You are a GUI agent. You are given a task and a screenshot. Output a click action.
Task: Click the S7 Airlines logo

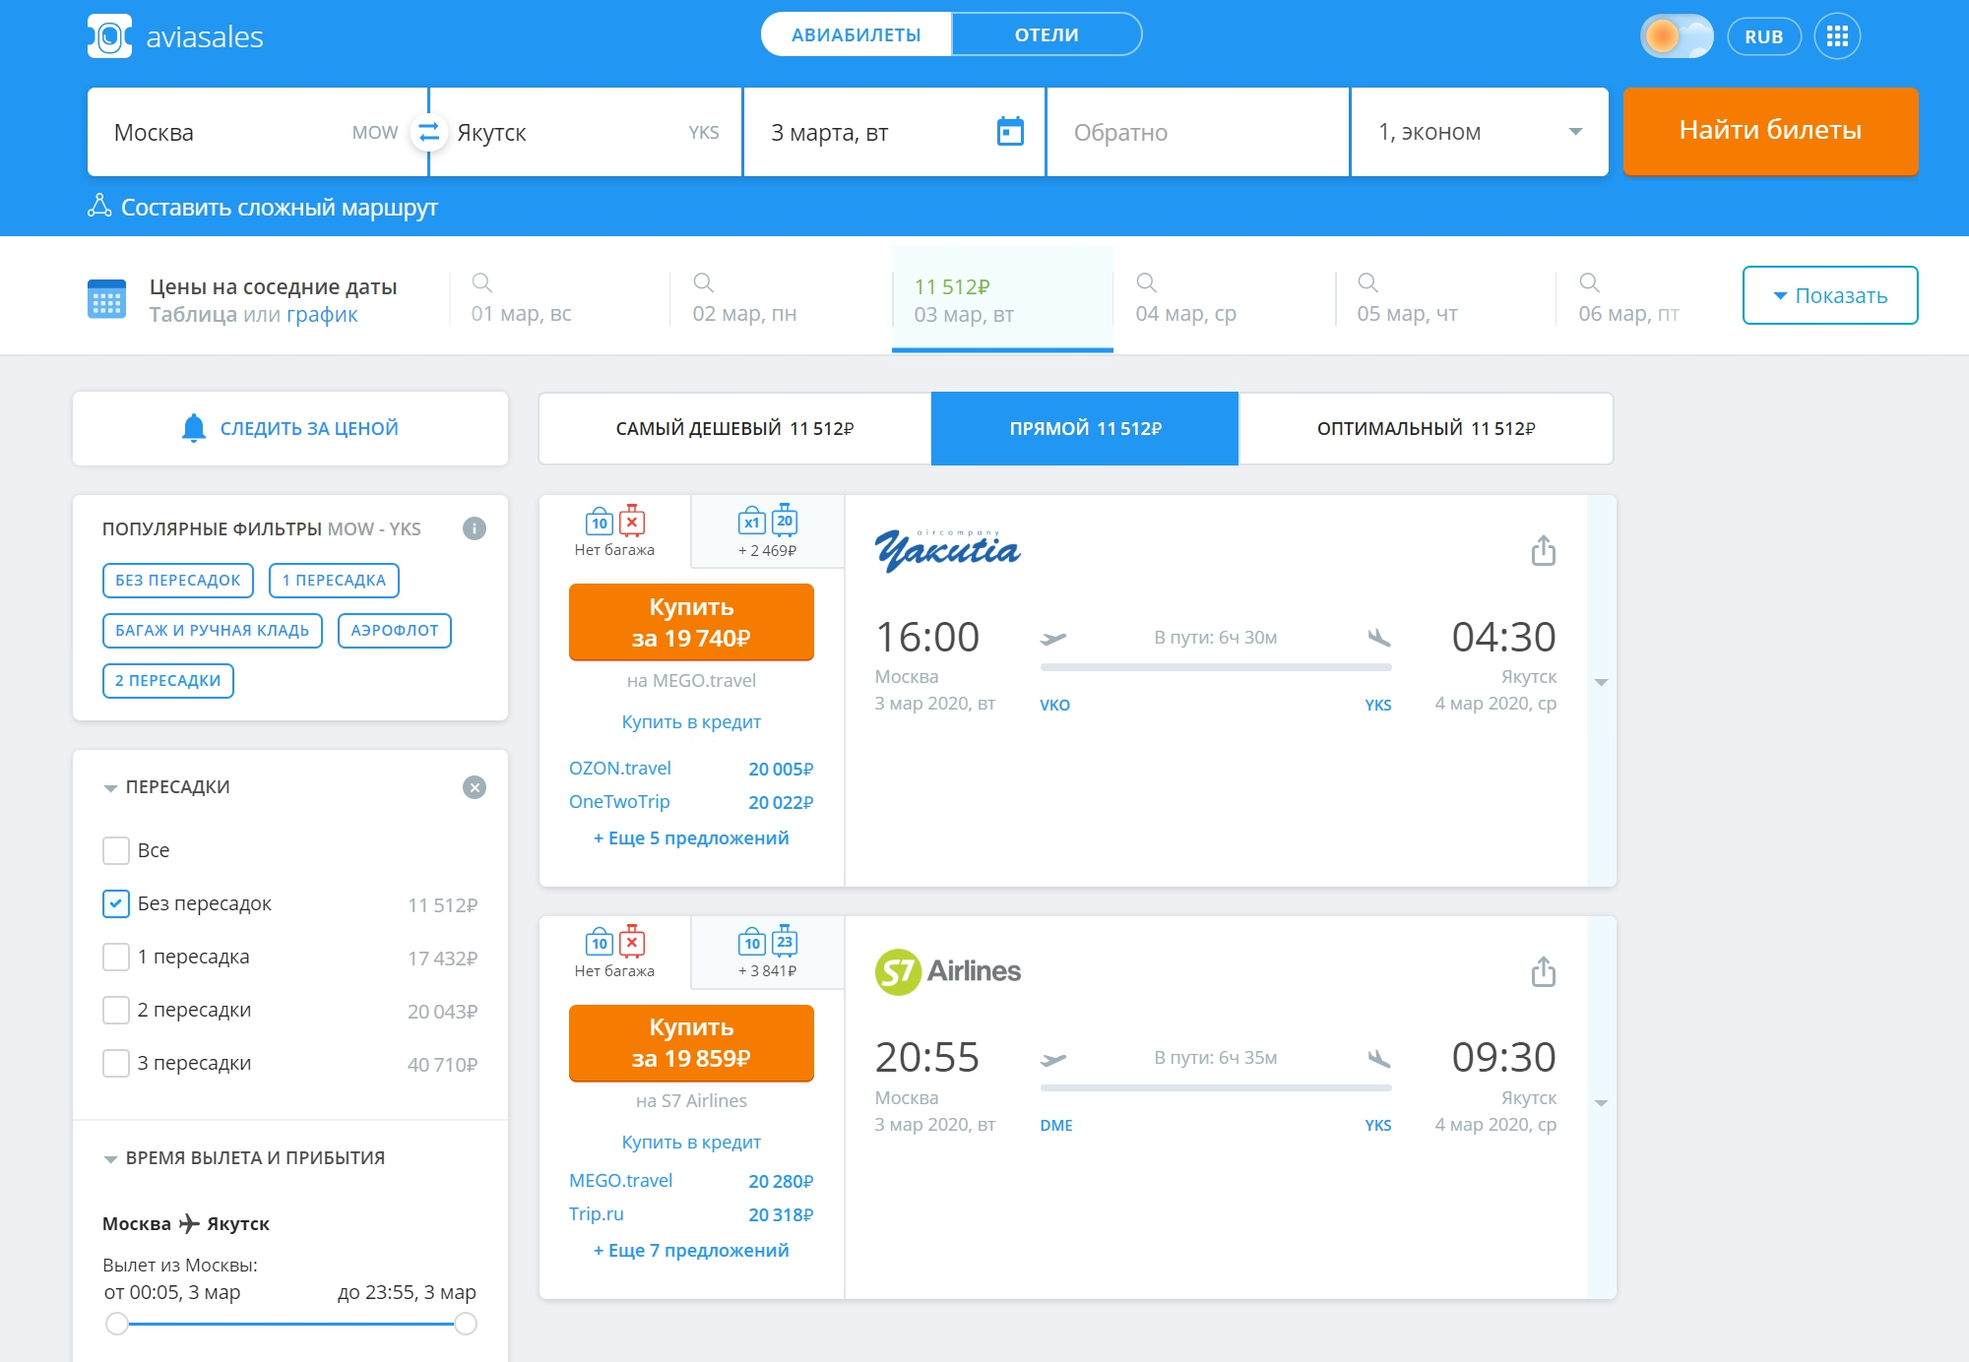(x=947, y=971)
